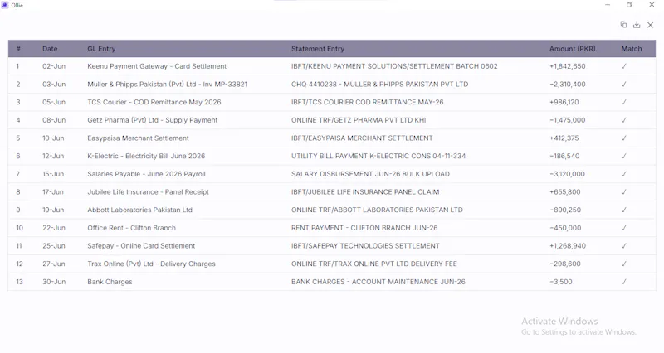Click the match checkmark in the 15-Jun row
The image size is (664, 353).
[624, 174]
